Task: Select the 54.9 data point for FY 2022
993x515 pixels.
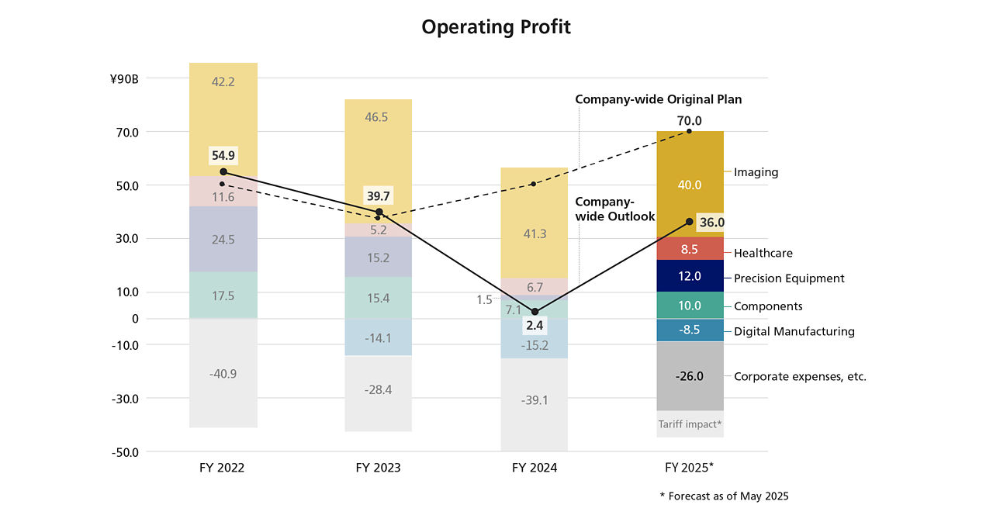Action: pyautogui.click(x=223, y=171)
